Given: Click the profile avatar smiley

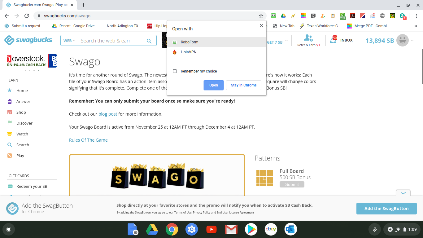Looking at the screenshot, I should pos(403,40).
